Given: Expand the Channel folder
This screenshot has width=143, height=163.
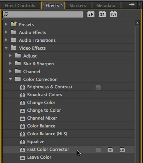Looking at the screenshot, I should [10, 71].
